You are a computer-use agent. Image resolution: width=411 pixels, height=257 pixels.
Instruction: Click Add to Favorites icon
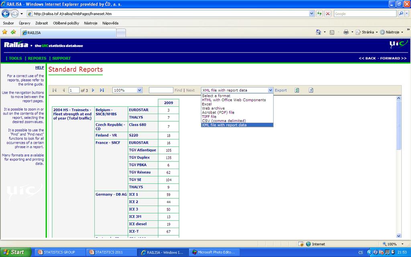coord(13,32)
